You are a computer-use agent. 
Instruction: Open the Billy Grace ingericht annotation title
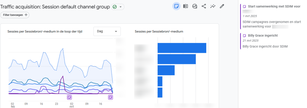pos(263,35)
